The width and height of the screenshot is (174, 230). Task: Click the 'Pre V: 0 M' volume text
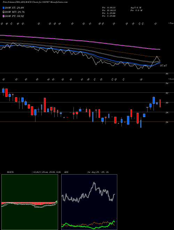[136, 10]
